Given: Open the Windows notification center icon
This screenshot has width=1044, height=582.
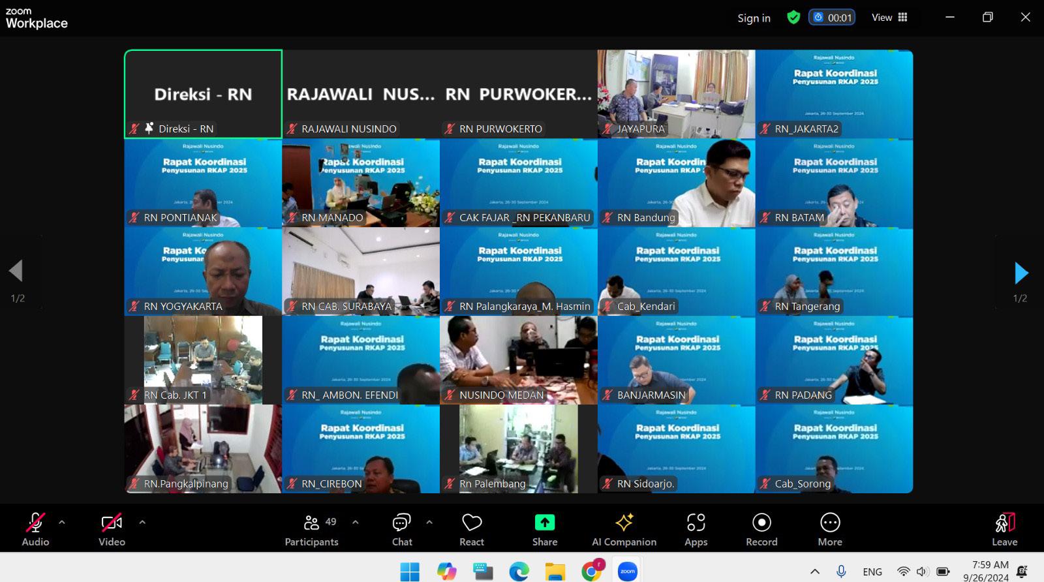Looking at the screenshot, I should [1022, 572].
